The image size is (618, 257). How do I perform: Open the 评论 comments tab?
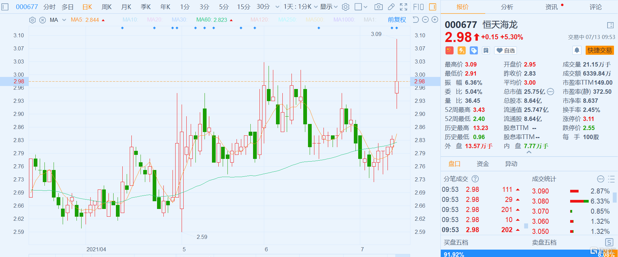point(596,7)
